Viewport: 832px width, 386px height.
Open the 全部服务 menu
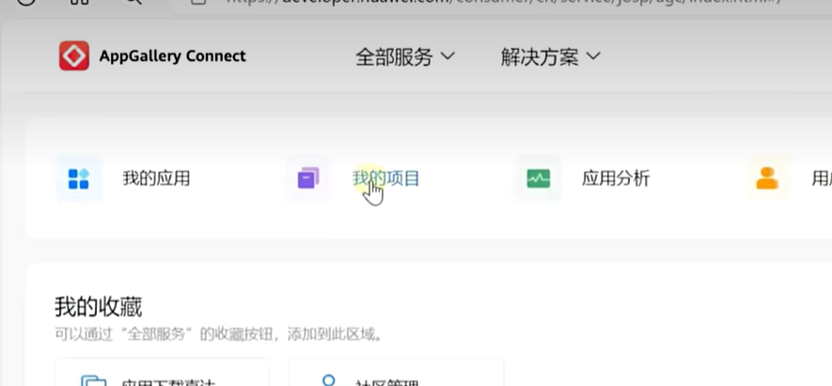click(394, 56)
